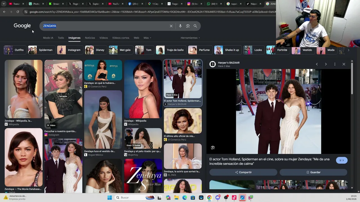Image resolution: width=360 pixels, height=202 pixels.
Task: Expand the Más dropdown menu
Action: tap(147, 38)
